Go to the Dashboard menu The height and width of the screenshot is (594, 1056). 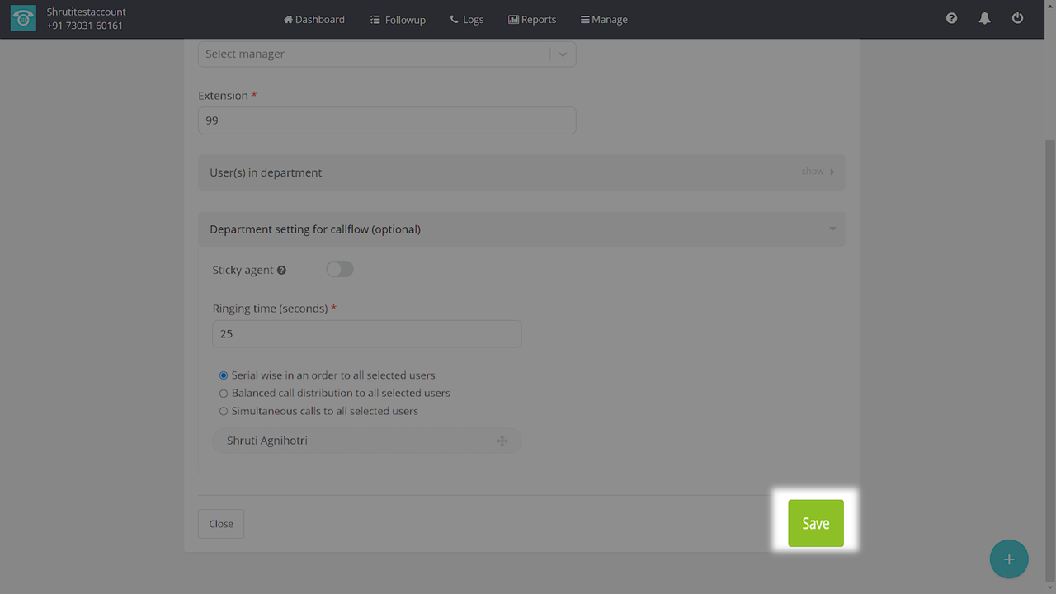point(313,19)
